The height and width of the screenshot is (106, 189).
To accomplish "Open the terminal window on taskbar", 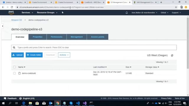I will [91, 103].
